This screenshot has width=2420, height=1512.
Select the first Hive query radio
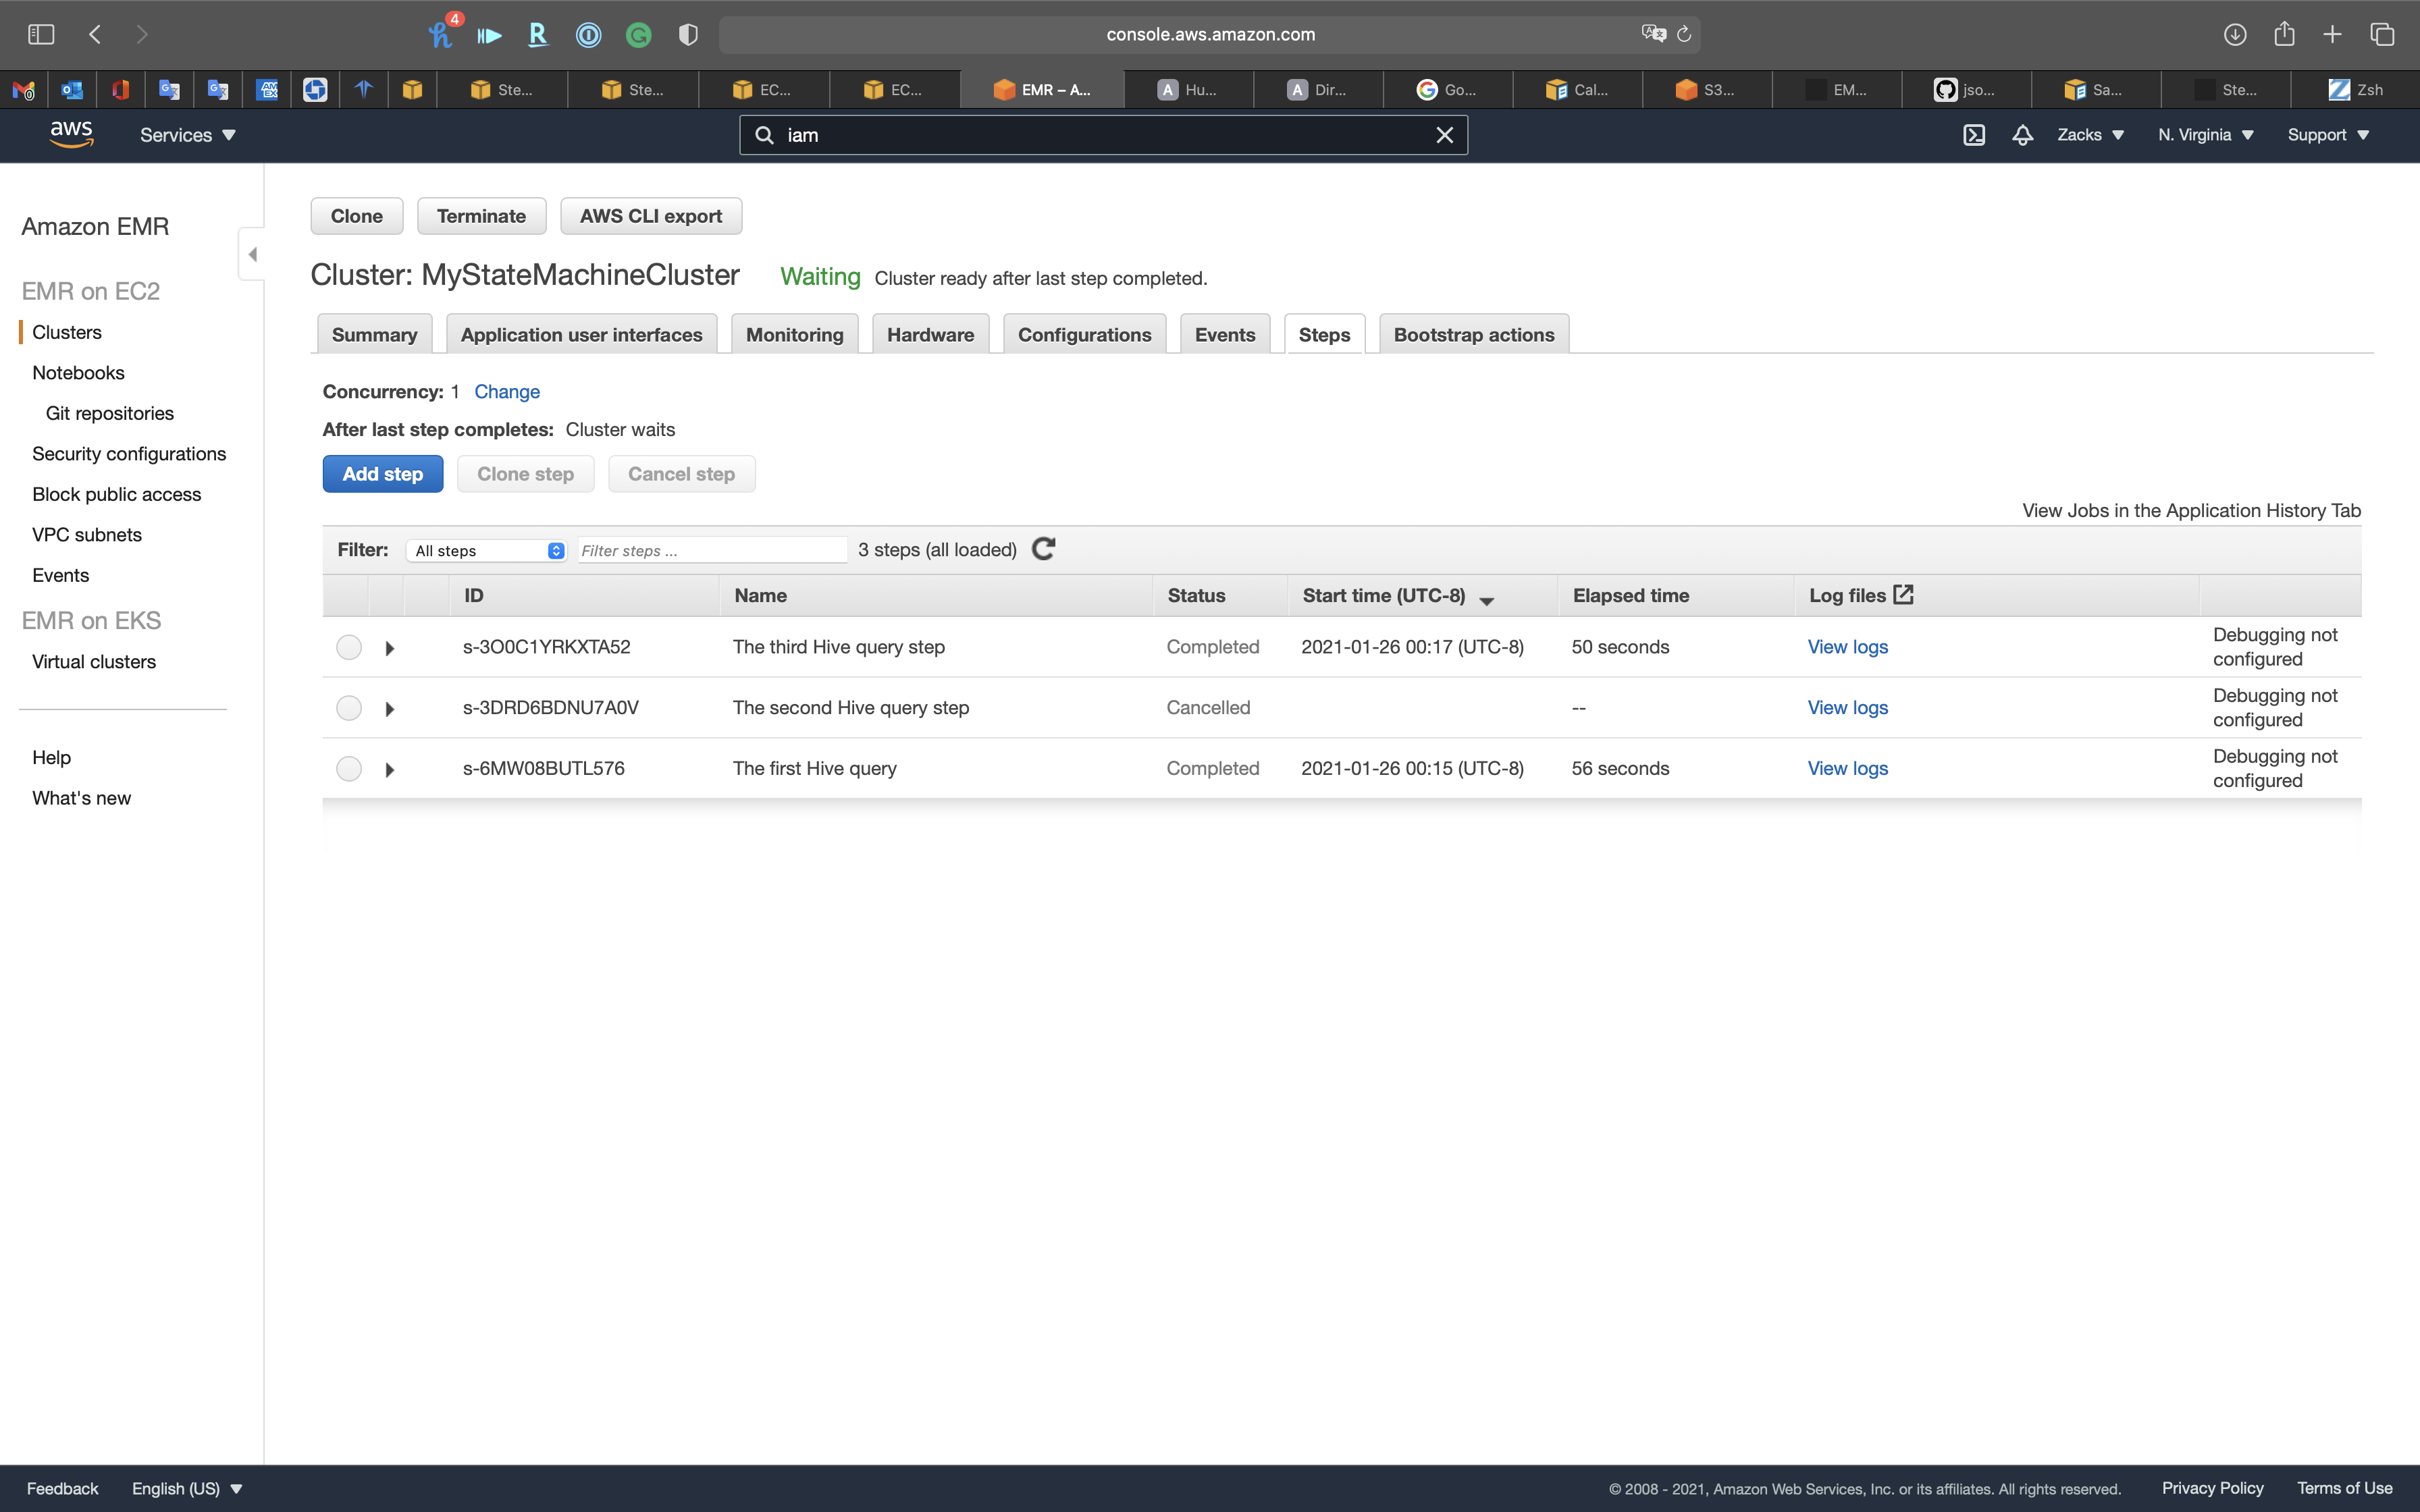coord(349,769)
